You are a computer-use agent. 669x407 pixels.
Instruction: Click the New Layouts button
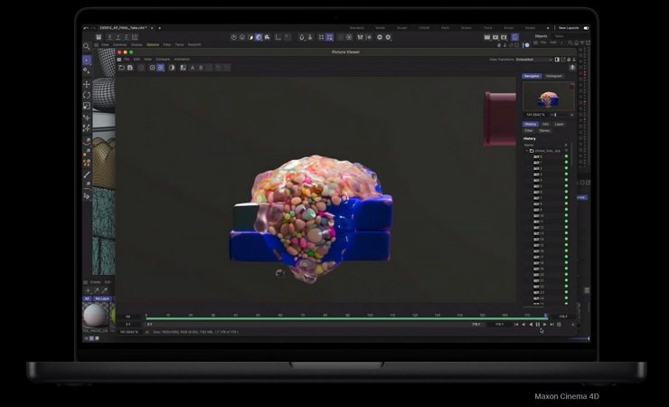click(568, 28)
